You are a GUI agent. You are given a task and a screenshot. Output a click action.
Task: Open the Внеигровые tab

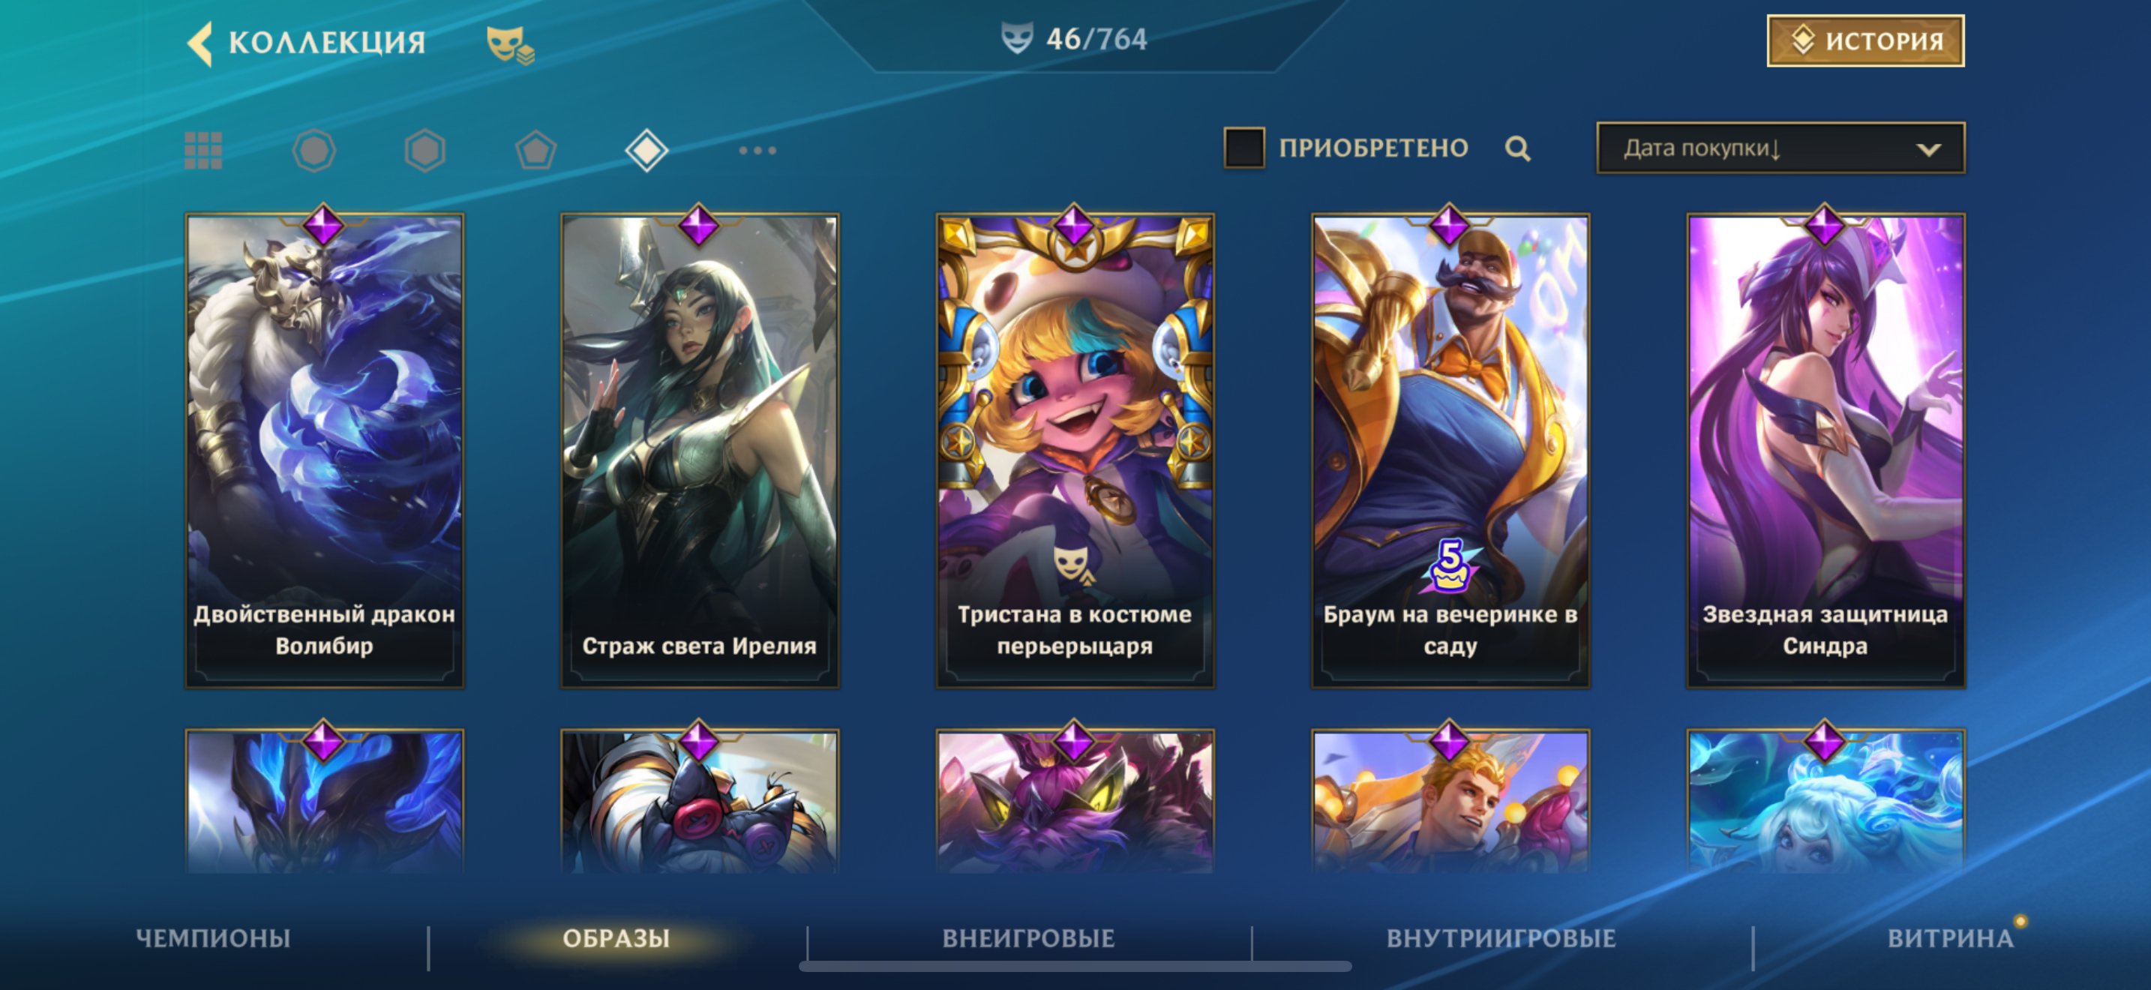1028,938
